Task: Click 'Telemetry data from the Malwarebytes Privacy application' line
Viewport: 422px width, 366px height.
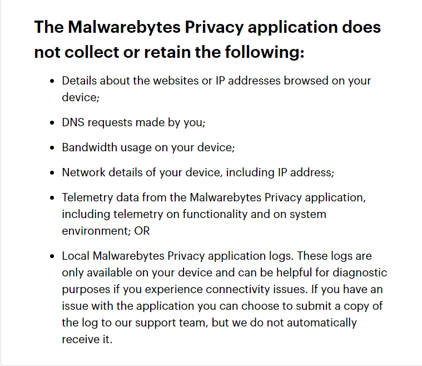Action: coord(214,197)
